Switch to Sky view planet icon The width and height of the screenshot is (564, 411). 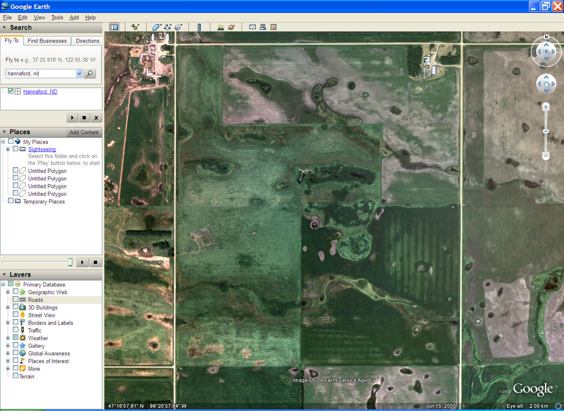tap(231, 27)
